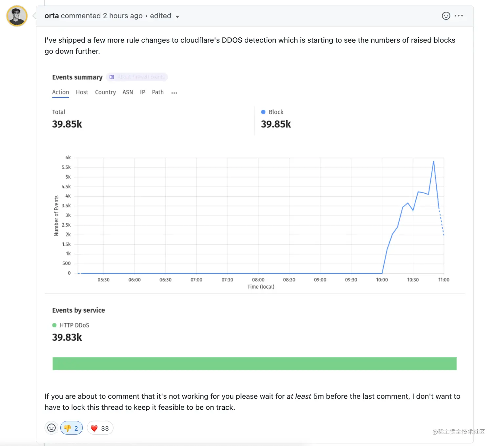Viewport: 496px width, 446px height.
Task: Open the comment options three-dot menu
Action: pos(459,16)
